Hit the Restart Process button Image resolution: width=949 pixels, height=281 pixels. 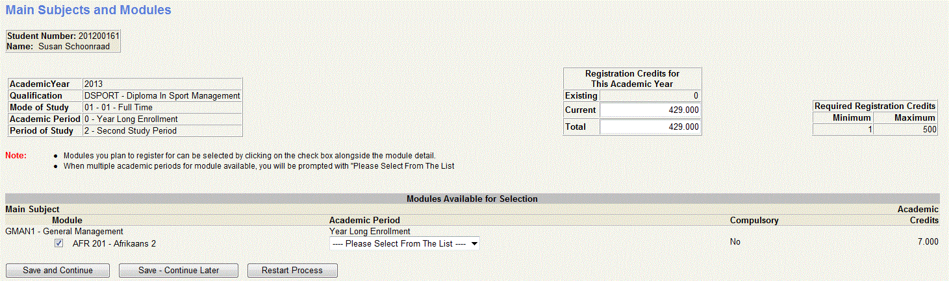(292, 270)
